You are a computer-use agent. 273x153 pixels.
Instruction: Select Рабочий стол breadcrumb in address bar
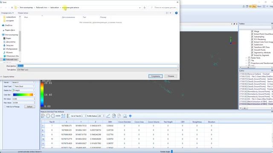pyautogui.click(x=42, y=8)
